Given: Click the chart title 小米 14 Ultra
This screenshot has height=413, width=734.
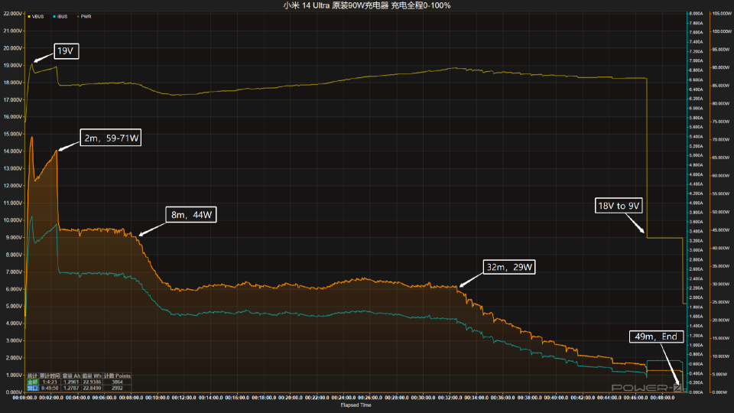Looking at the screenshot, I should tap(366, 5).
